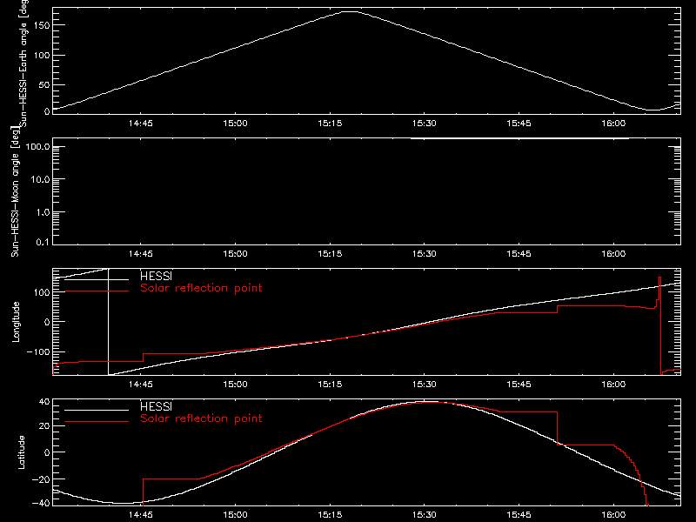
Task: Click 'HESSI' legend text in Latitude plot
Action: 156,406
